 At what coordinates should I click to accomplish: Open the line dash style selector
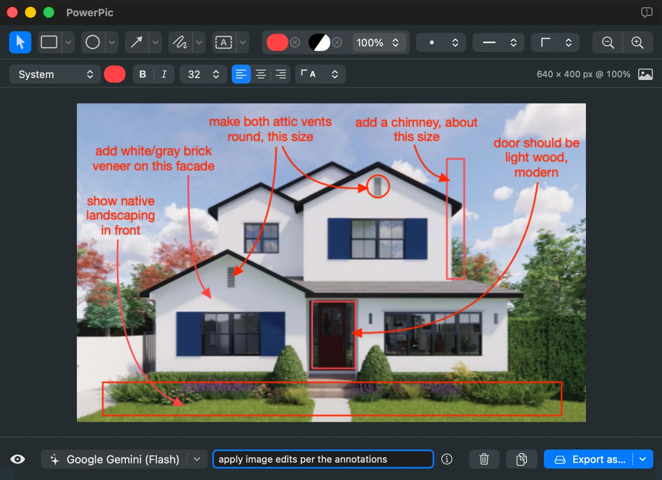tap(498, 42)
